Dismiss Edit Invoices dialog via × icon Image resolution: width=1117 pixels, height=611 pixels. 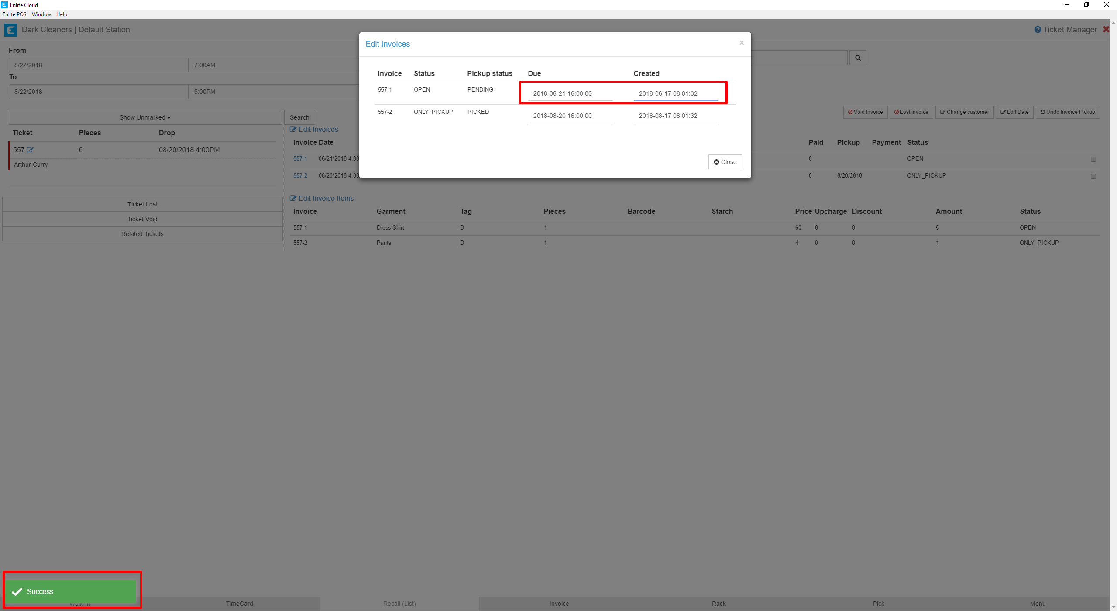[741, 43]
